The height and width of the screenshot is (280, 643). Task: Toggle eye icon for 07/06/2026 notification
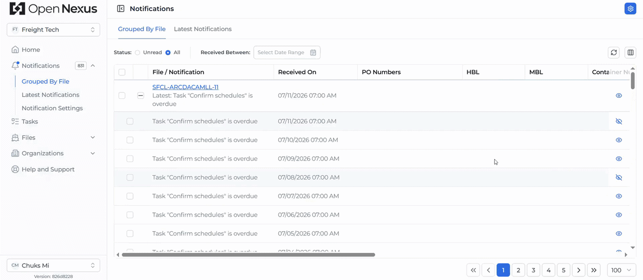619,215
